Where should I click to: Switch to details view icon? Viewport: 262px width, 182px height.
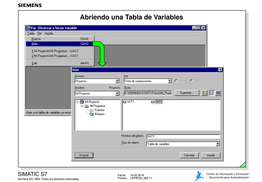[x=218, y=93]
